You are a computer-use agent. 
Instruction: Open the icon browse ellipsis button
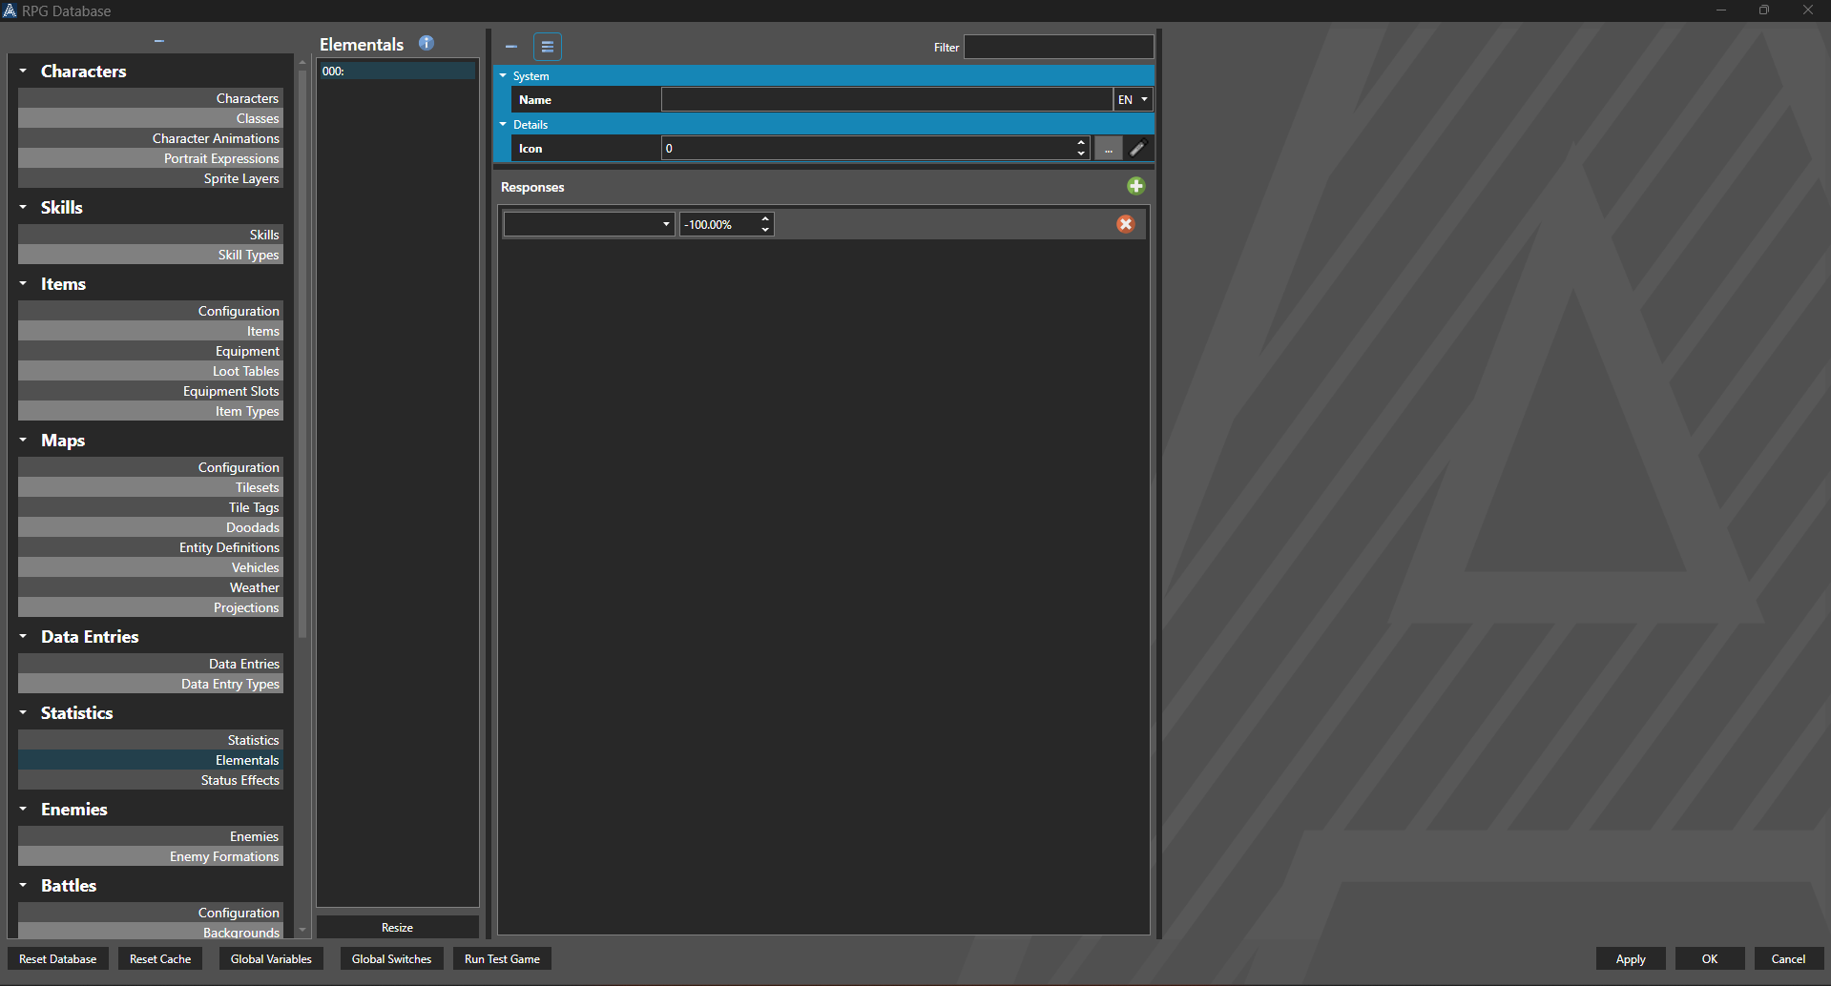pyautogui.click(x=1108, y=149)
